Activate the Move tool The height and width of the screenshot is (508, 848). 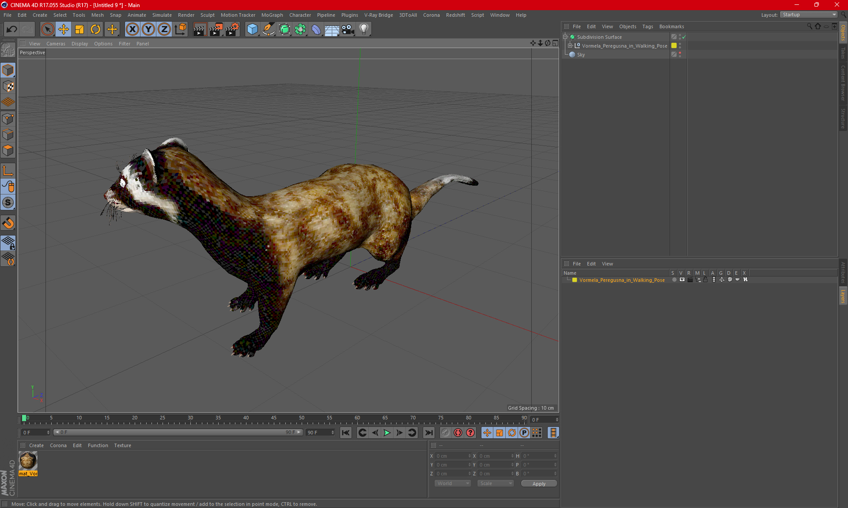point(64,30)
